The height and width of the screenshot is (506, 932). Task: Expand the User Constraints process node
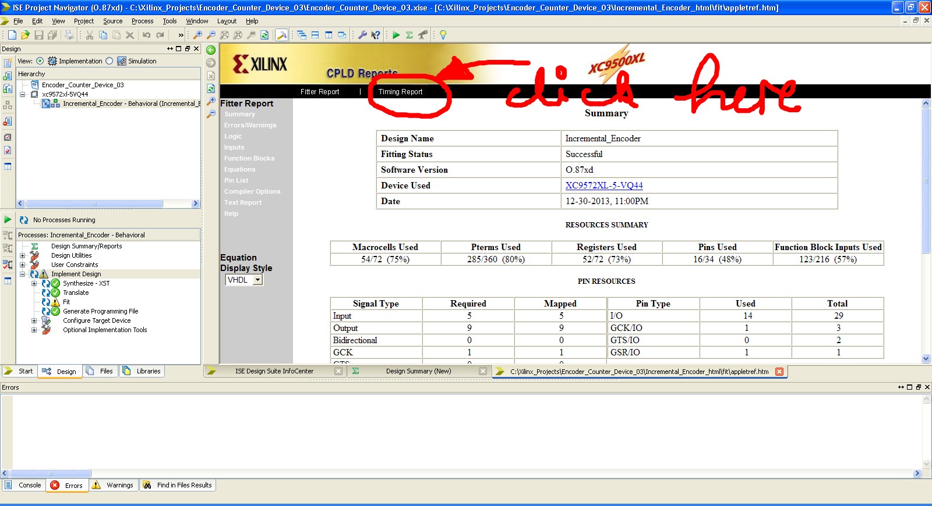[x=23, y=265]
